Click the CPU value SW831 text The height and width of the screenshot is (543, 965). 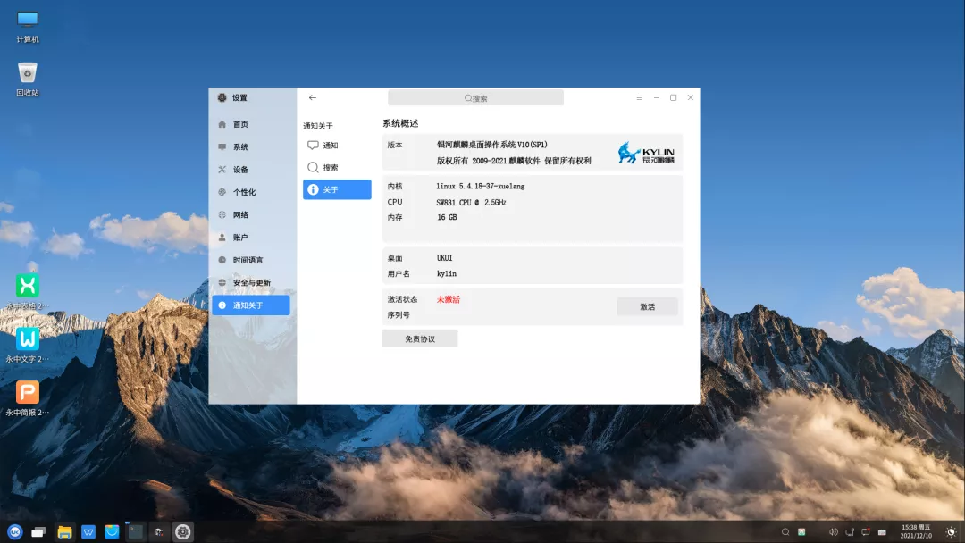coord(472,202)
